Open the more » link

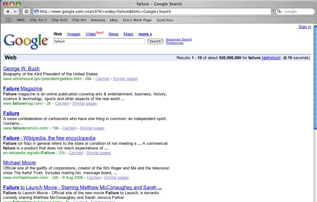pos(145,34)
